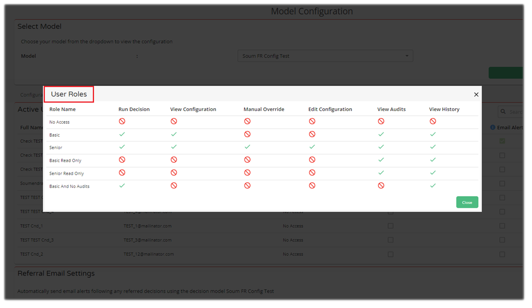Click Manual Override checkmark in Senior row
This screenshot has width=532, height=308.
click(247, 147)
